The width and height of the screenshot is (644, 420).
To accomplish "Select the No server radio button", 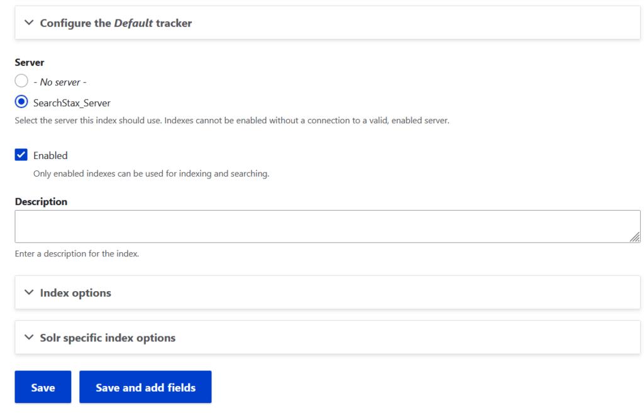I will coord(21,81).
